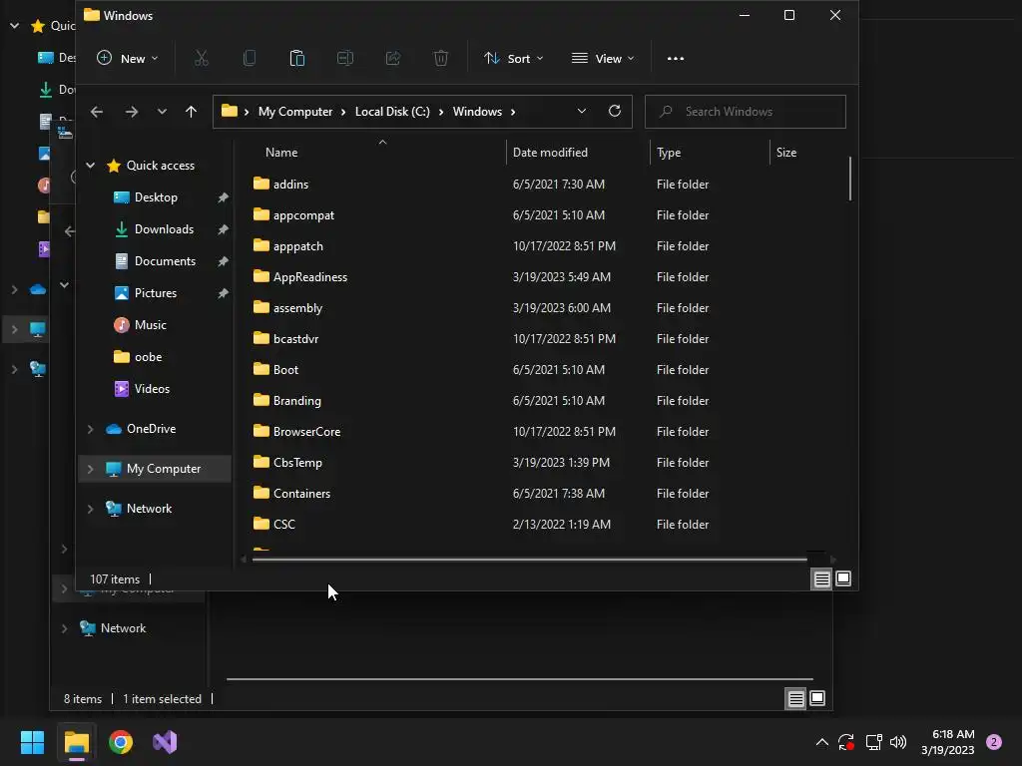Expand the Network tree node

point(91,509)
